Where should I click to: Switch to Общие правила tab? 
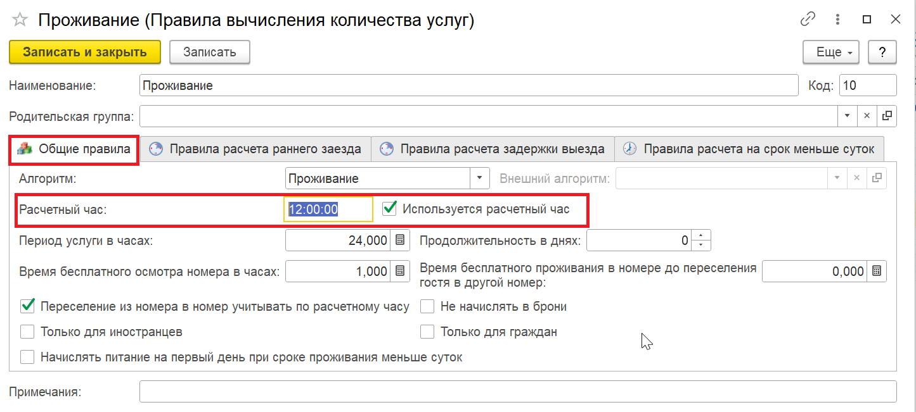click(75, 149)
